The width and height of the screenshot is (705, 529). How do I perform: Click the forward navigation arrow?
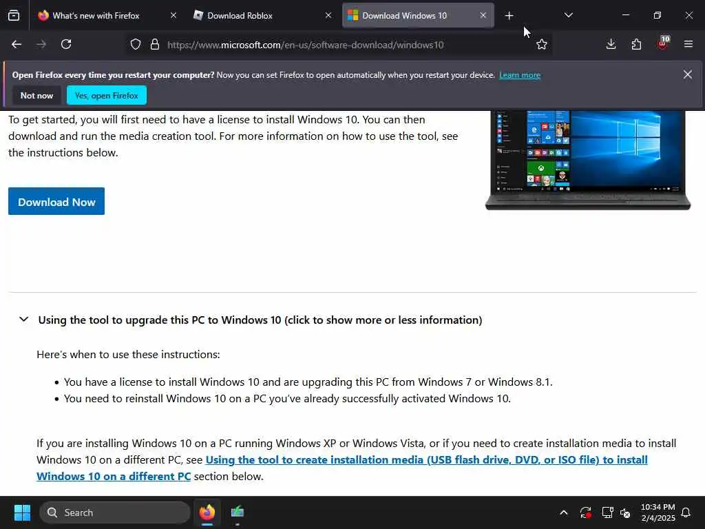pos(41,44)
